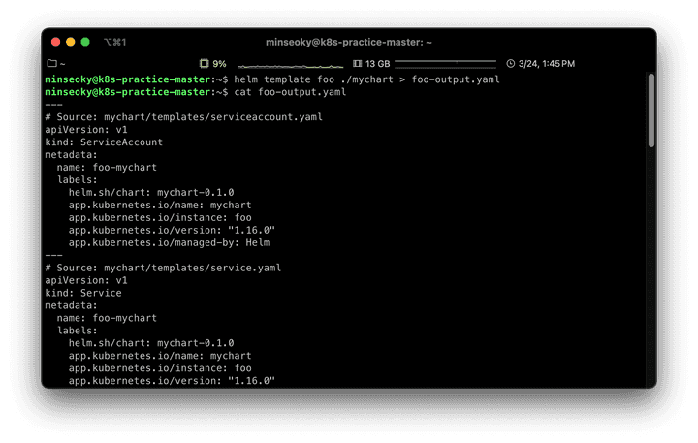Click the memory usage bar
Viewport: 698px width, 443px height.
tap(445, 64)
